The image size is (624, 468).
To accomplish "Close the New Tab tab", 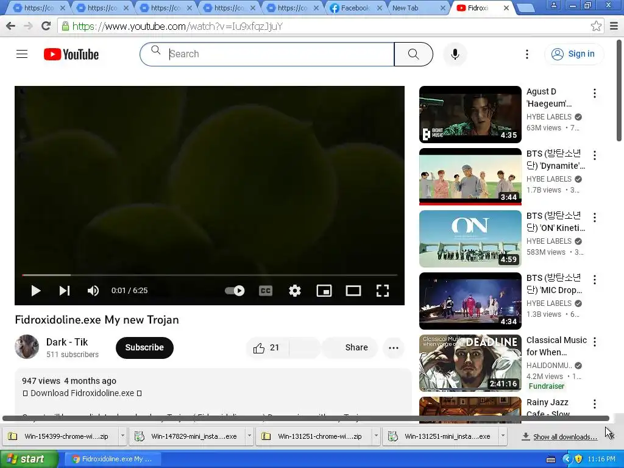I will tap(443, 8).
